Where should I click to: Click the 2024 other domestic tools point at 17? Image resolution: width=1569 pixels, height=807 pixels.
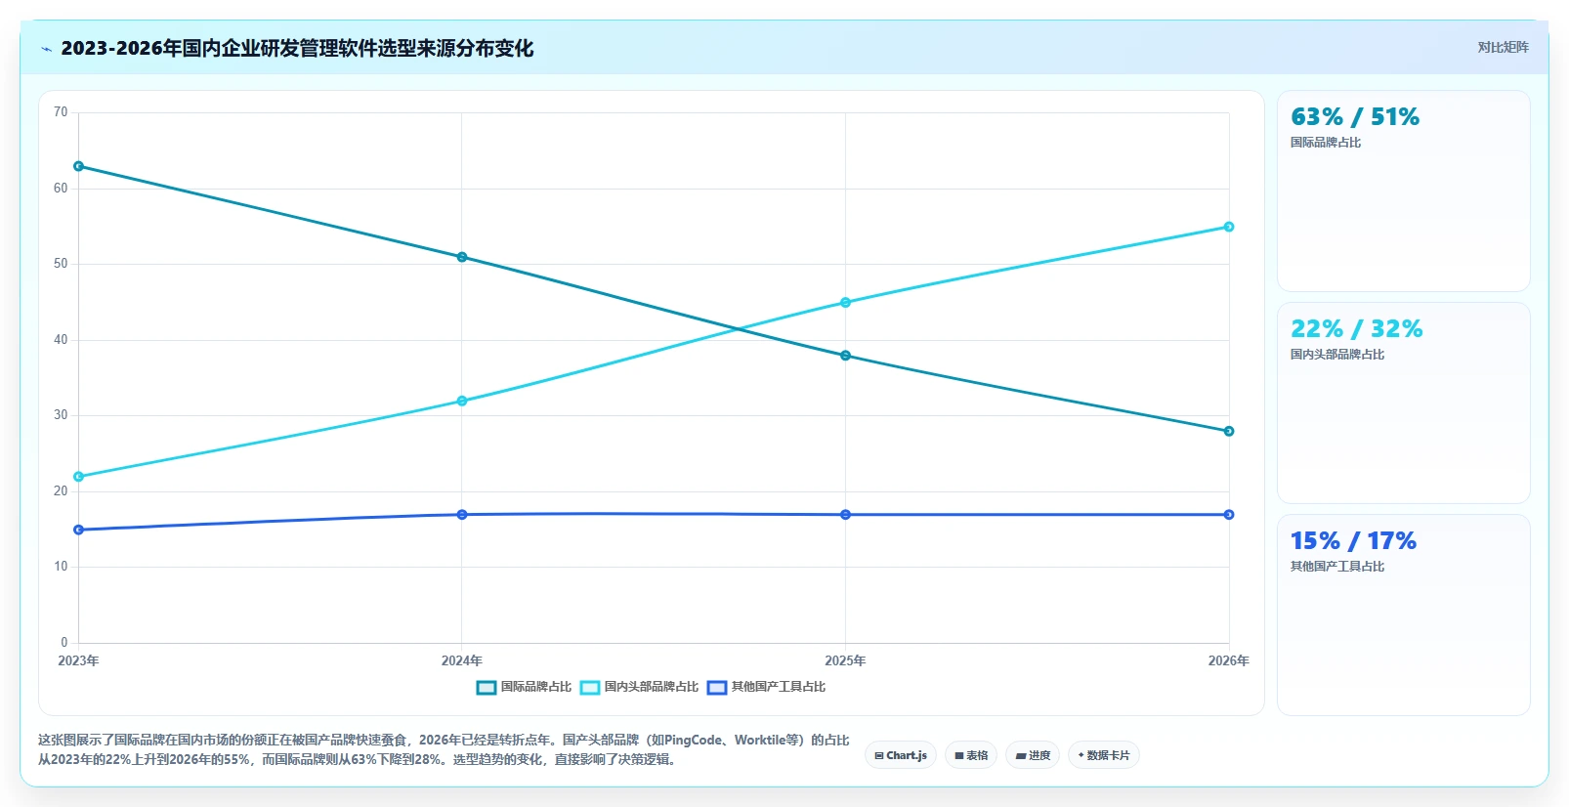(x=462, y=515)
